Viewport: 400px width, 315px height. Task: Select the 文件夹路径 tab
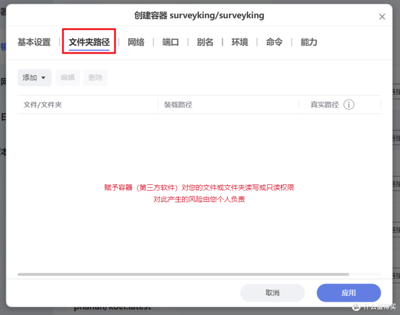click(x=89, y=42)
